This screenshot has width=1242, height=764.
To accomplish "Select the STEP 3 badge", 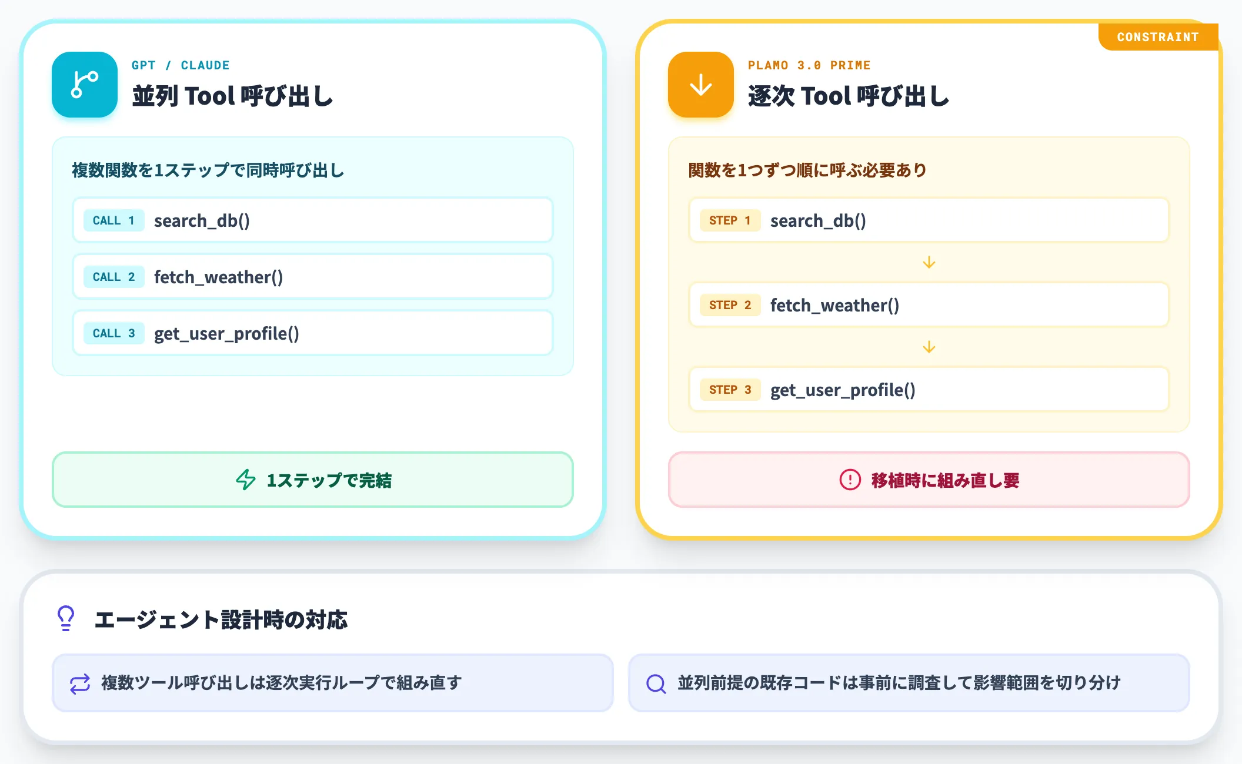I will (x=730, y=390).
